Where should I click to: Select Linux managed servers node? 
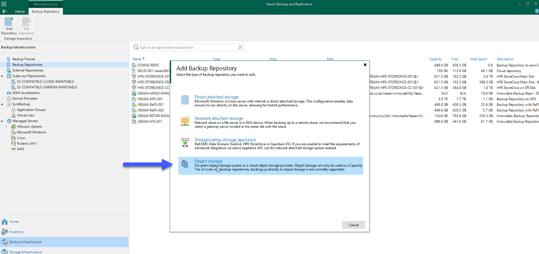21,138
